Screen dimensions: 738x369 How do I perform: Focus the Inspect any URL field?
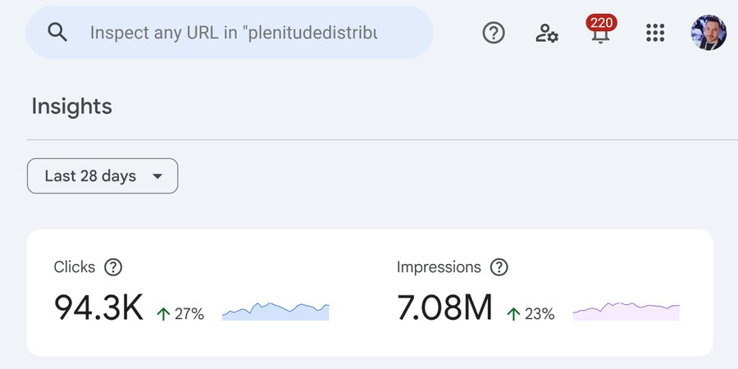[234, 33]
